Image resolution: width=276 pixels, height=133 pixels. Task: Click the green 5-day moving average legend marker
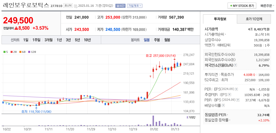tap(4, 52)
